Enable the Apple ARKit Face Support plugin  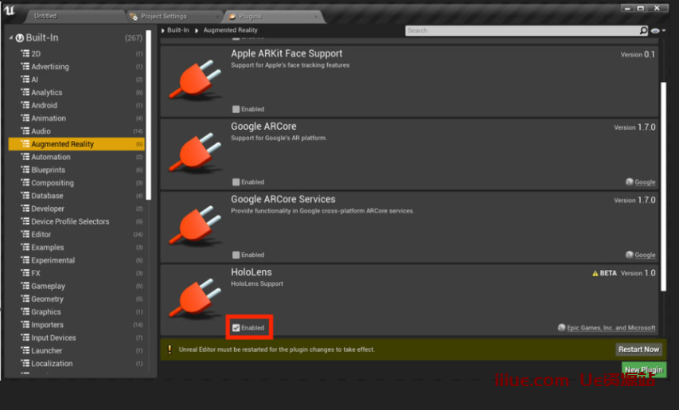tap(236, 109)
